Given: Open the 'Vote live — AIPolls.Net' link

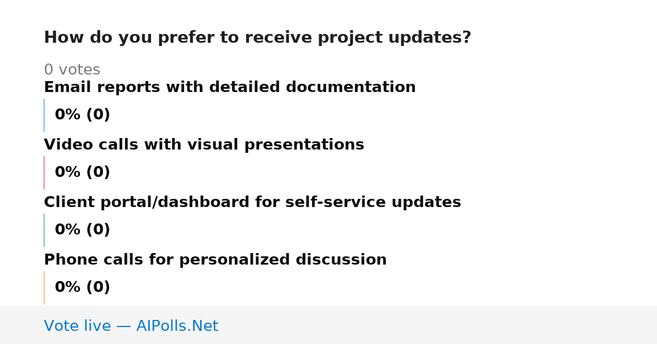Looking at the screenshot, I should (x=131, y=326).
